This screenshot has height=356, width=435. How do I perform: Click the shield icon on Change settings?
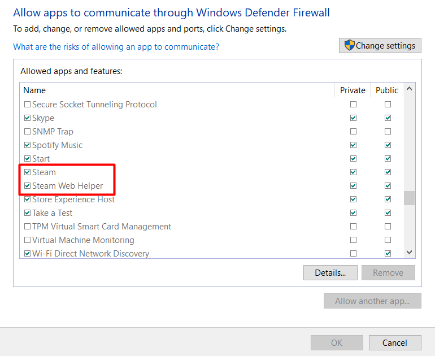[x=350, y=46]
